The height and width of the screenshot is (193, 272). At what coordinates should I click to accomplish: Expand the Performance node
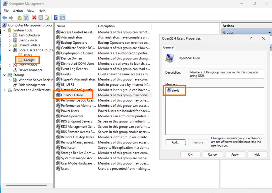tap(10, 65)
